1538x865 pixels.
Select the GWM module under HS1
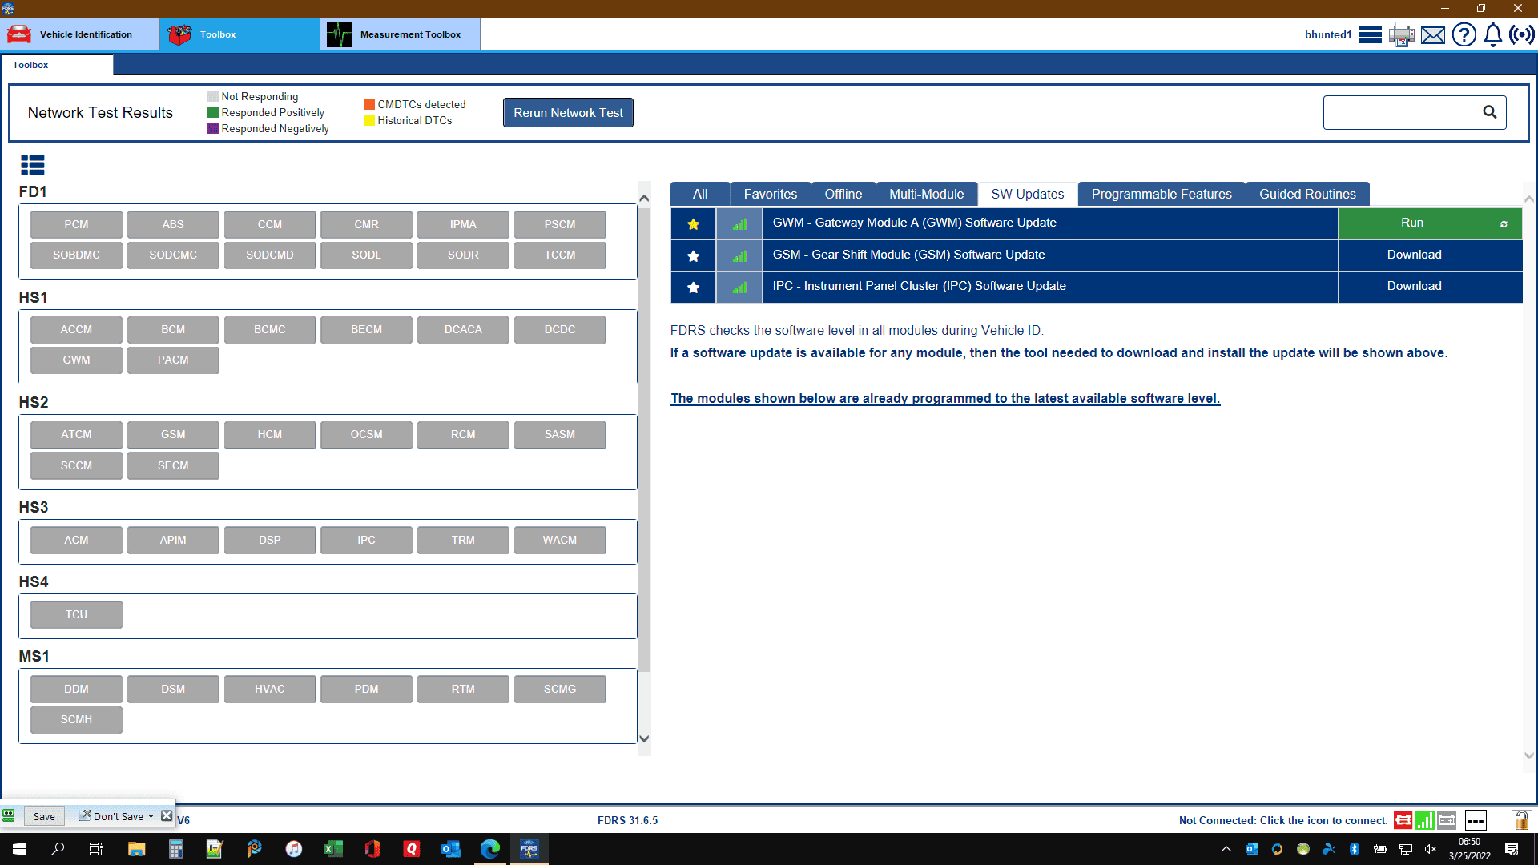(x=76, y=360)
